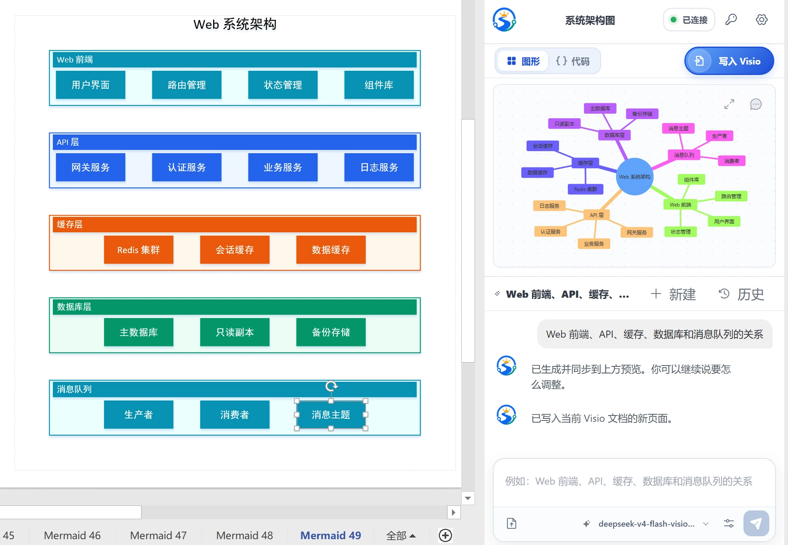The width and height of the screenshot is (788, 545).
Task: Open the Mermaid 48 page tab
Action: 244,535
